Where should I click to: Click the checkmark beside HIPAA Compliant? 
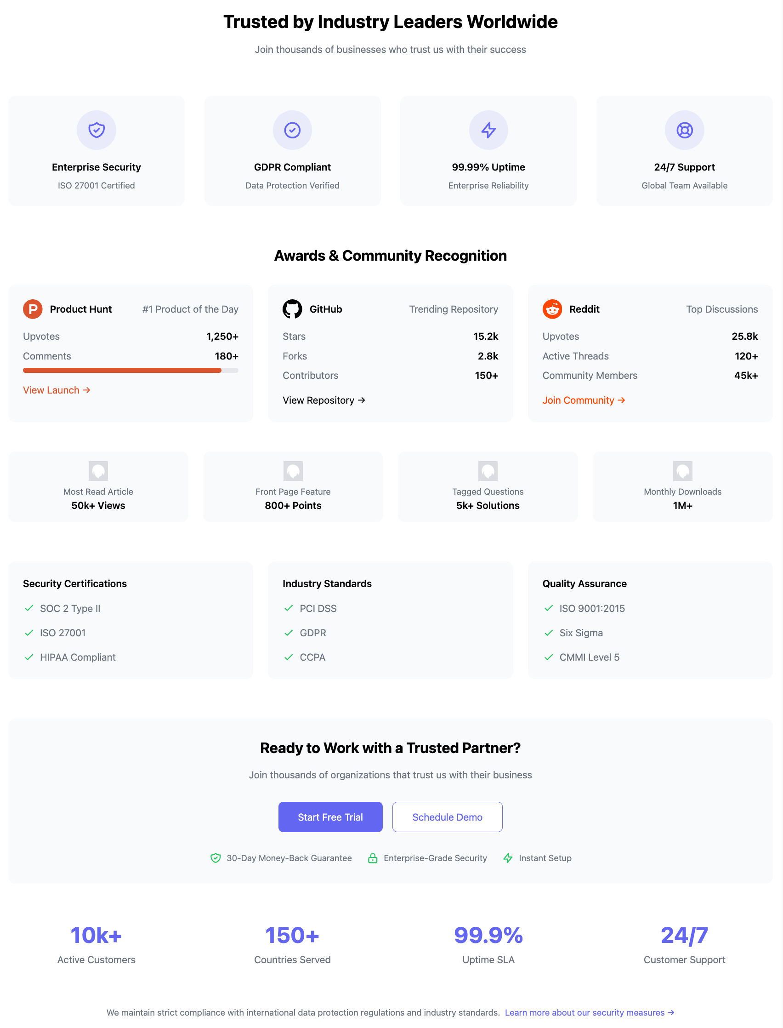[29, 657]
